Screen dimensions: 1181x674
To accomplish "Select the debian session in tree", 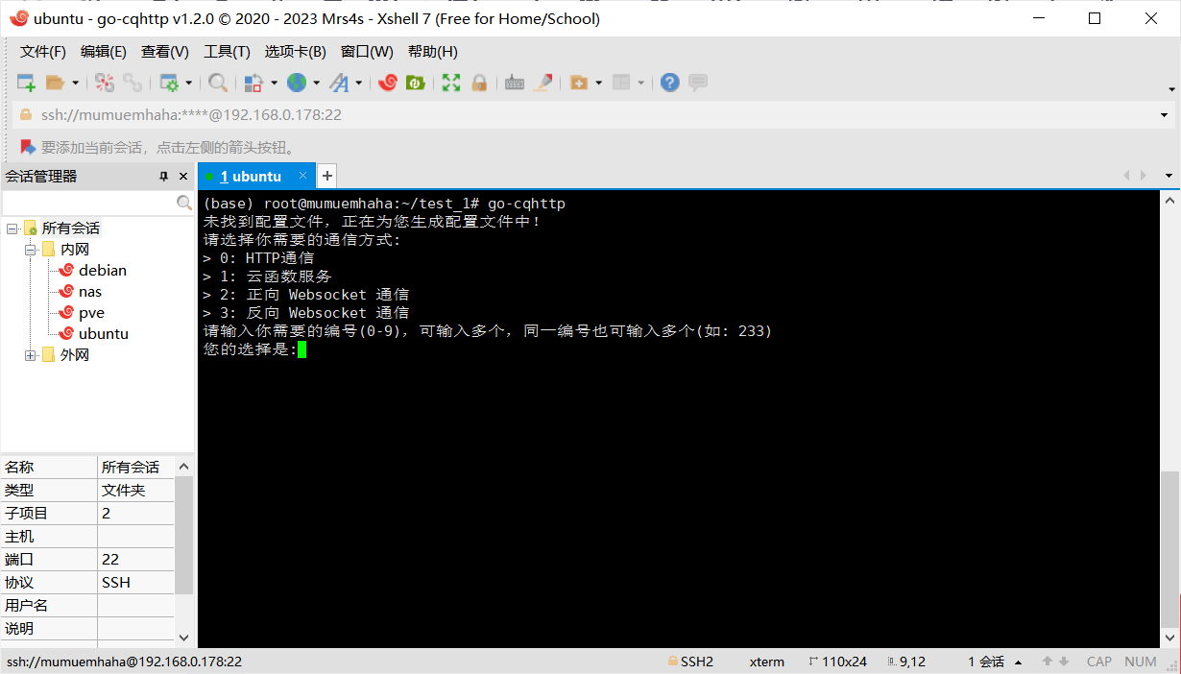I will [102, 271].
